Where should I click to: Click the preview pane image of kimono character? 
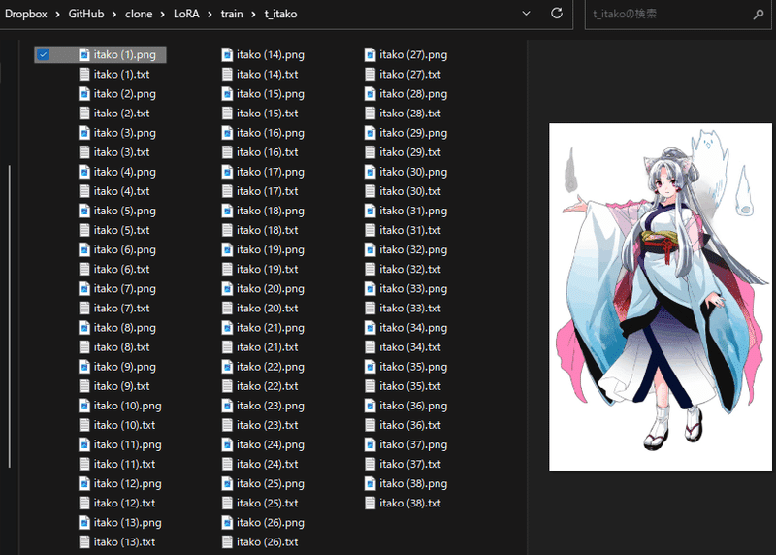(x=661, y=297)
